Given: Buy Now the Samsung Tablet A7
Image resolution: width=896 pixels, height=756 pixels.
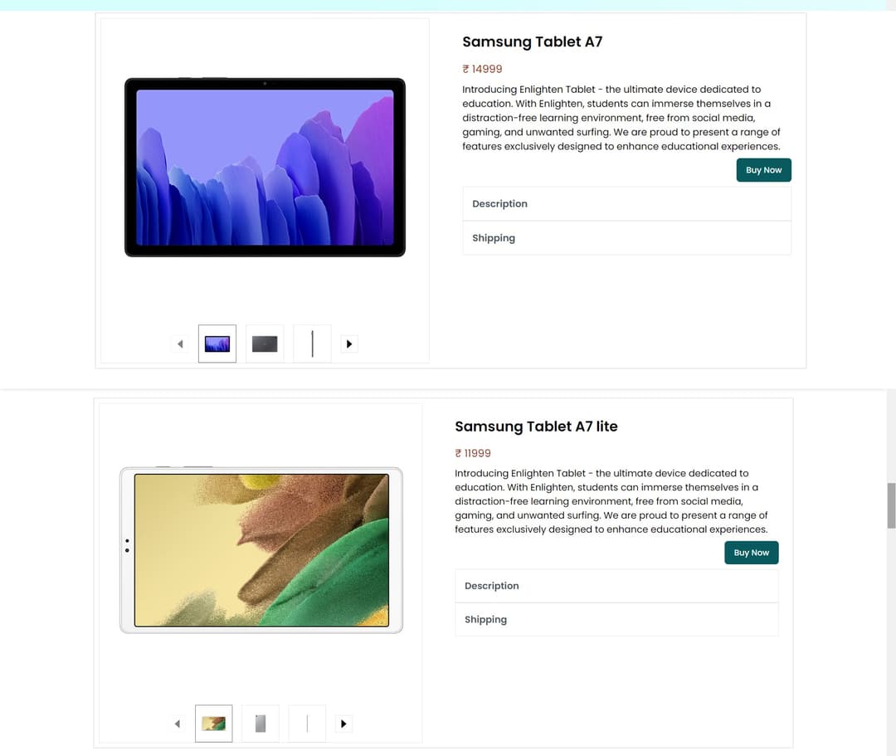Looking at the screenshot, I should click(764, 170).
